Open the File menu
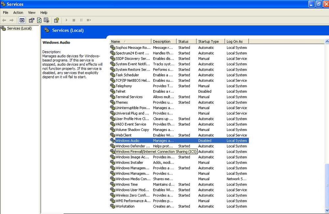This screenshot has width=329, height=214. pos(6,12)
